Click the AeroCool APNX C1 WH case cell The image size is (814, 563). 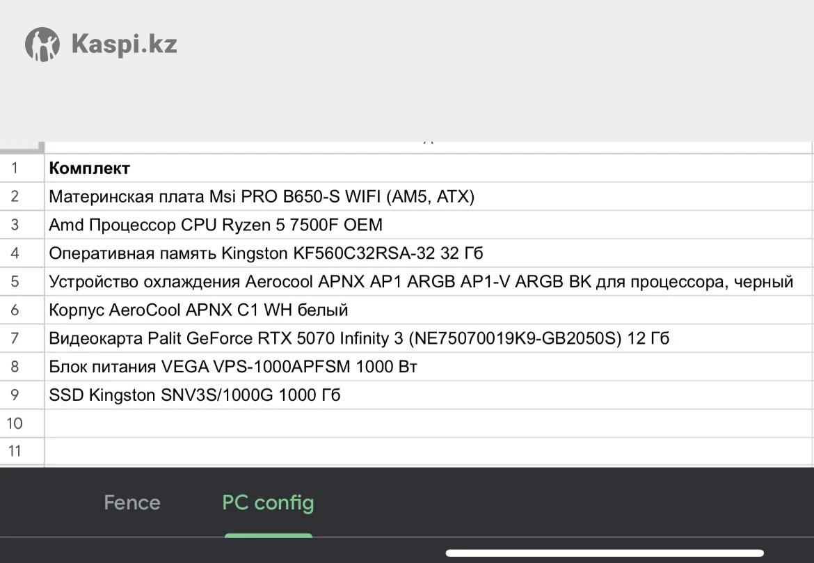pos(198,310)
